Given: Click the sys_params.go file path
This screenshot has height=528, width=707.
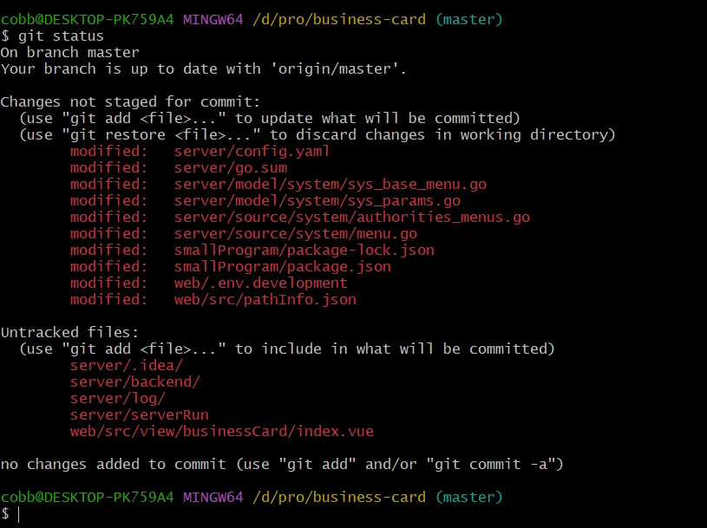Looking at the screenshot, I should click(317, 200).
